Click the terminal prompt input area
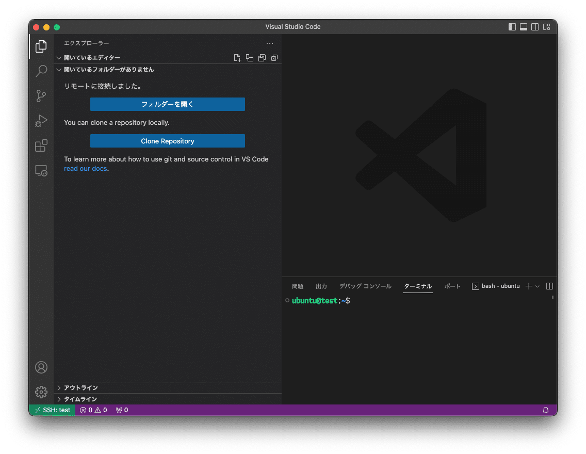 tap(418, 301)
